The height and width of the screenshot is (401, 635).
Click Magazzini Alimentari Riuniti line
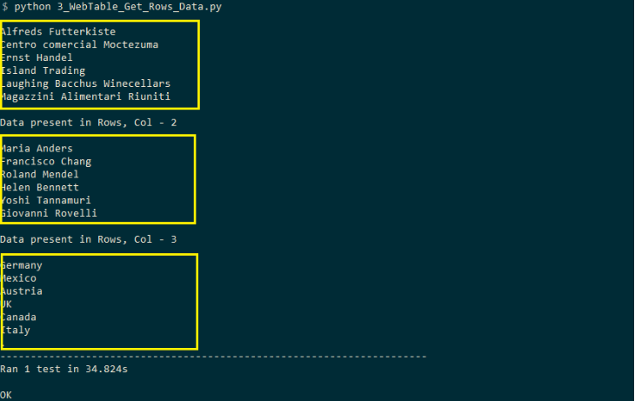coord(85,97)
